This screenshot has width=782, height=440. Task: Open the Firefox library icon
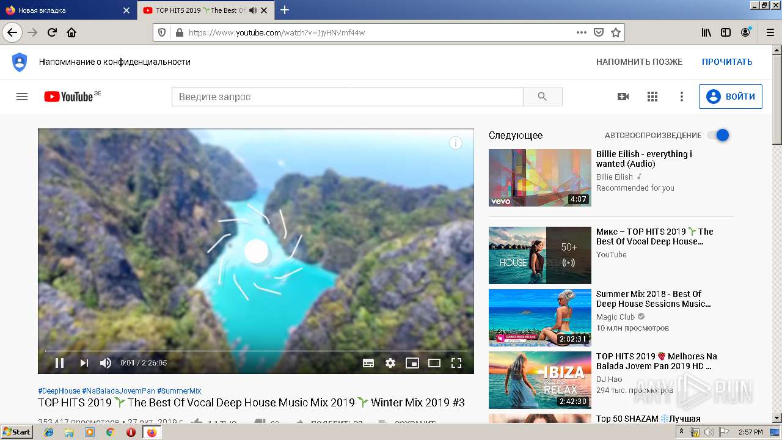tap(706, 32)
